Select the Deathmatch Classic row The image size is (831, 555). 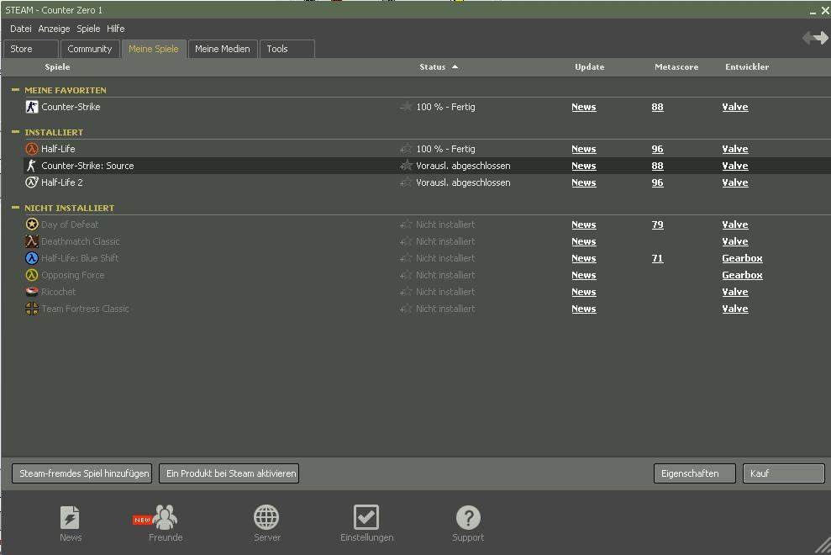[x=427, y=241]
